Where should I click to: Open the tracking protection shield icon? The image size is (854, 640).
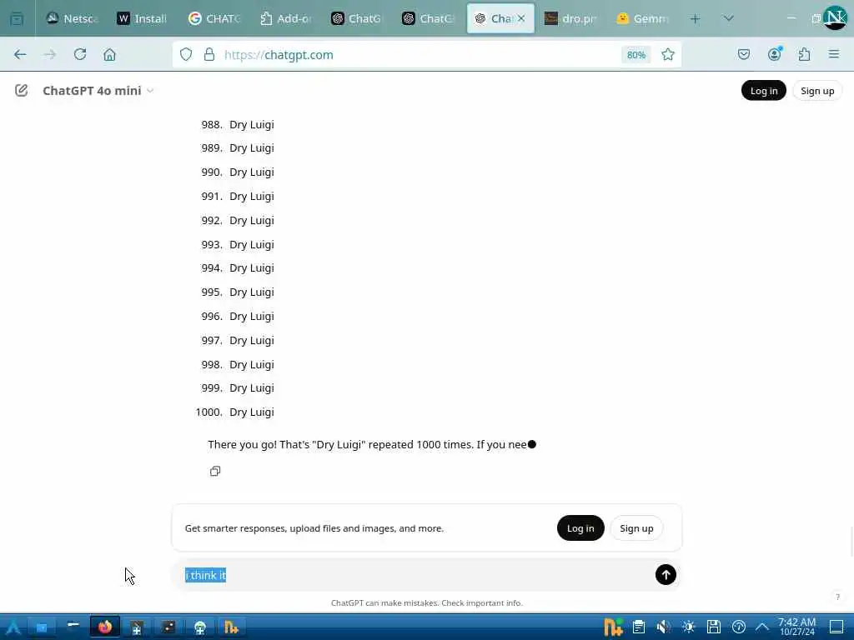click(x=186, y=54)
